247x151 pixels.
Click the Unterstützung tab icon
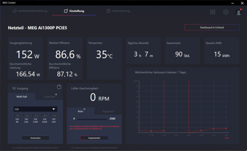[x=108, y=11]
